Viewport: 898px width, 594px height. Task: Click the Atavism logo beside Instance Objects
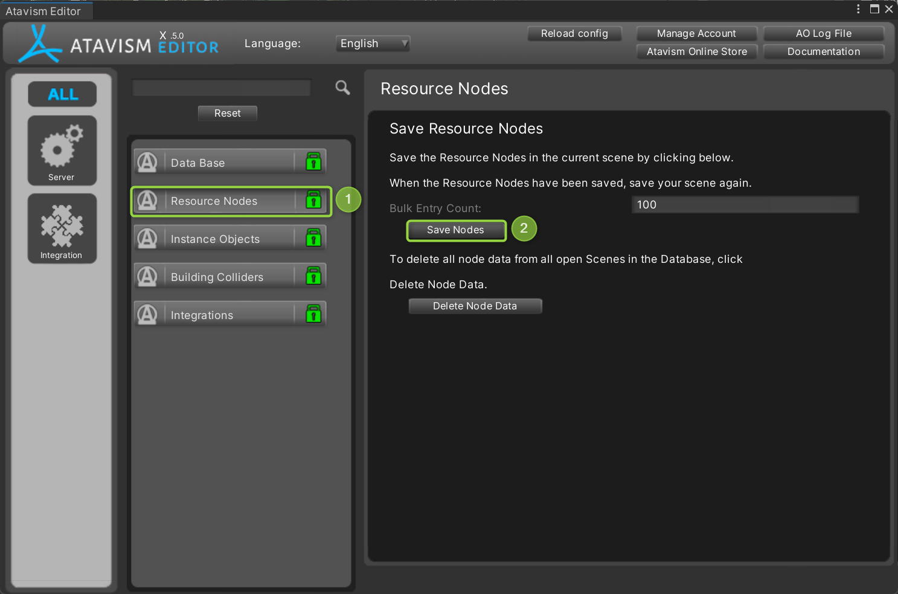coord(147,238)
